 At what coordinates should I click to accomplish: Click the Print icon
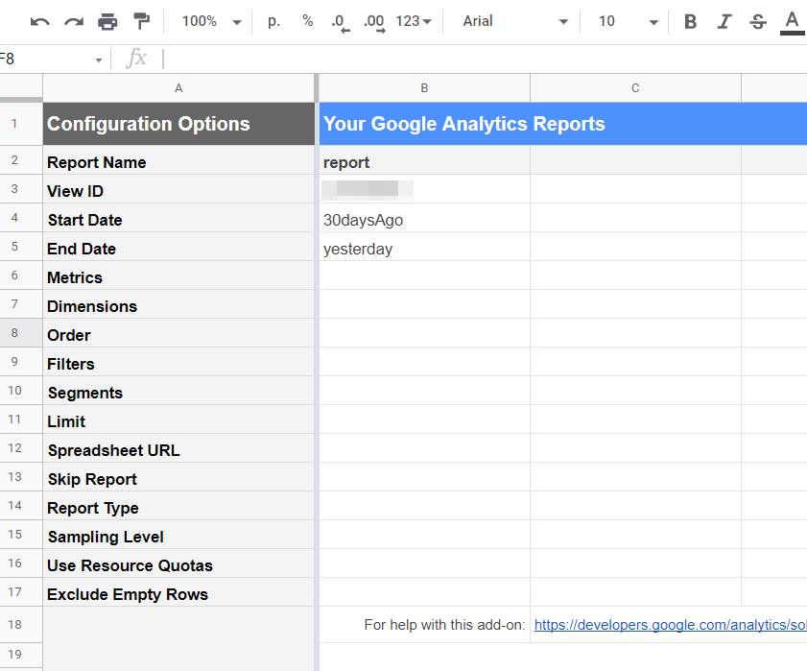(107, 22)
